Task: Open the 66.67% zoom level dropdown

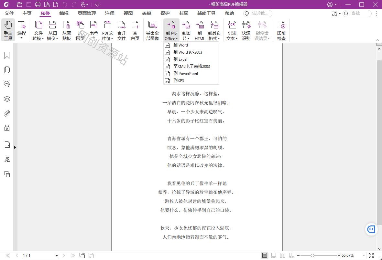Action: point(364,255)
